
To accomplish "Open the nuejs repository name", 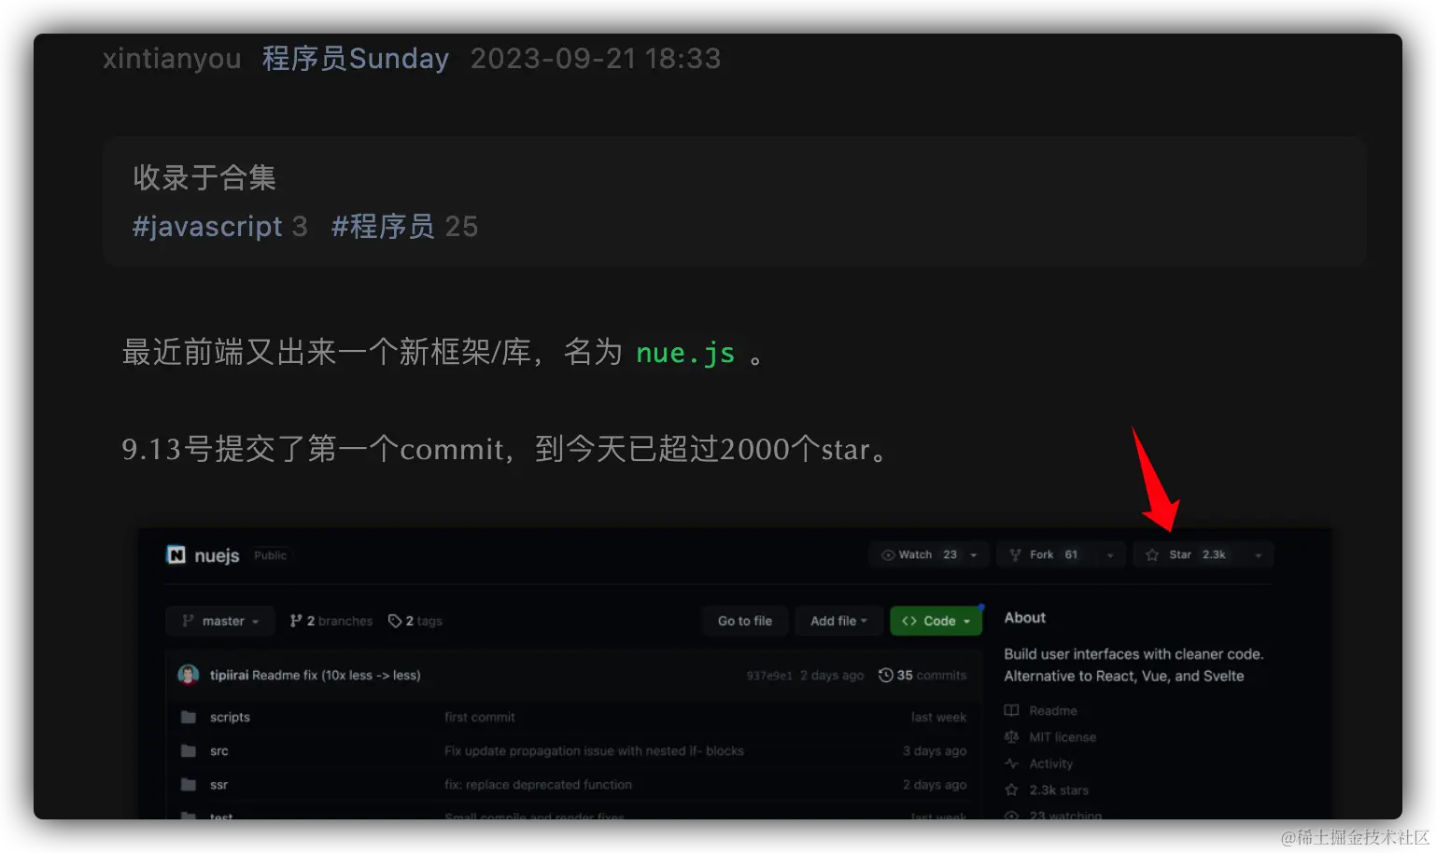I will pos(218,555).
